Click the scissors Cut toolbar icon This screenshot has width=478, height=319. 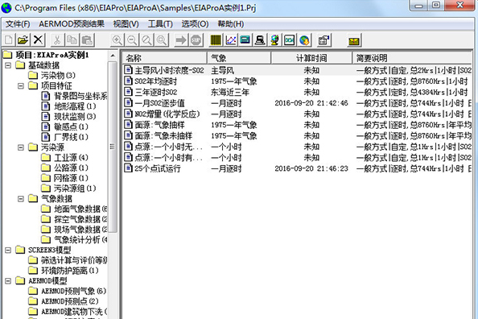point(57,40)
